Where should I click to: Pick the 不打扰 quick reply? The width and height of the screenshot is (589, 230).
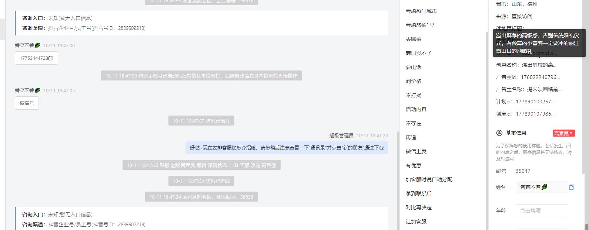pyautogui.click(x=414, y=95)
